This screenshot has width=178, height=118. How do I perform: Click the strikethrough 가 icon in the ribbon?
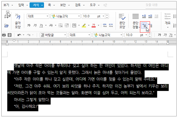51,25
